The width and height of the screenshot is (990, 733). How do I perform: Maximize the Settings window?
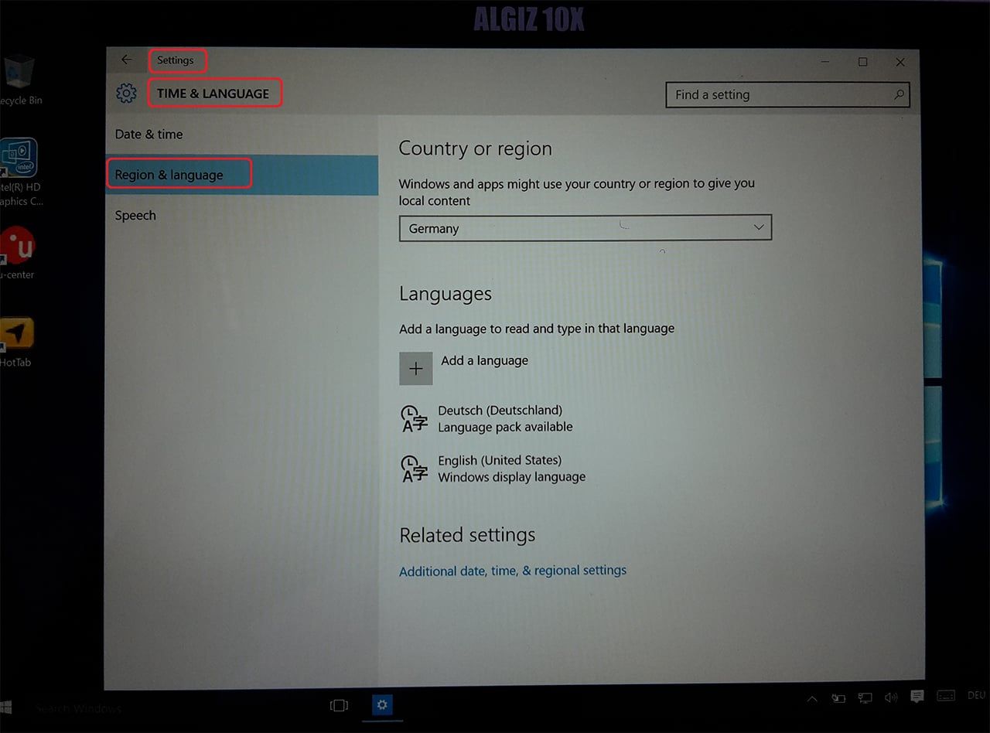(x=863, y=62)
